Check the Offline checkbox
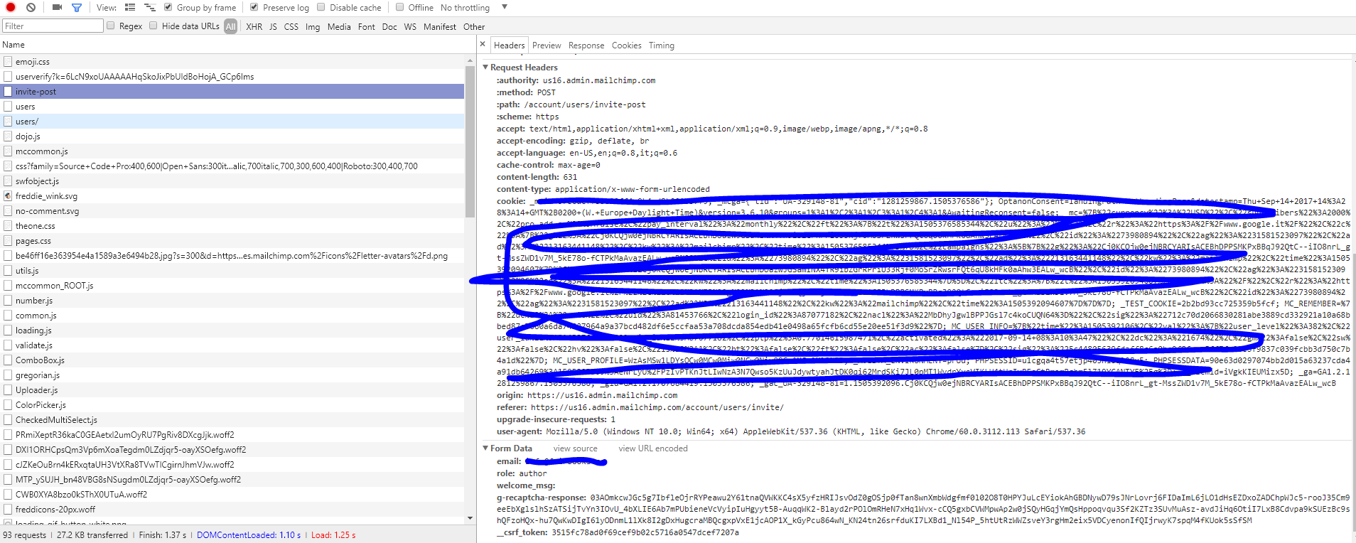Viewport: 1356px width, 543px height. (400, 7)
